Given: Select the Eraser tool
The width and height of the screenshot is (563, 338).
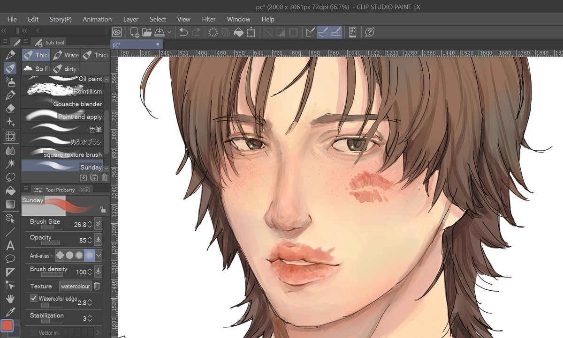Looking at the screenshot, I should pyautogui.click(x=10, y=109).
